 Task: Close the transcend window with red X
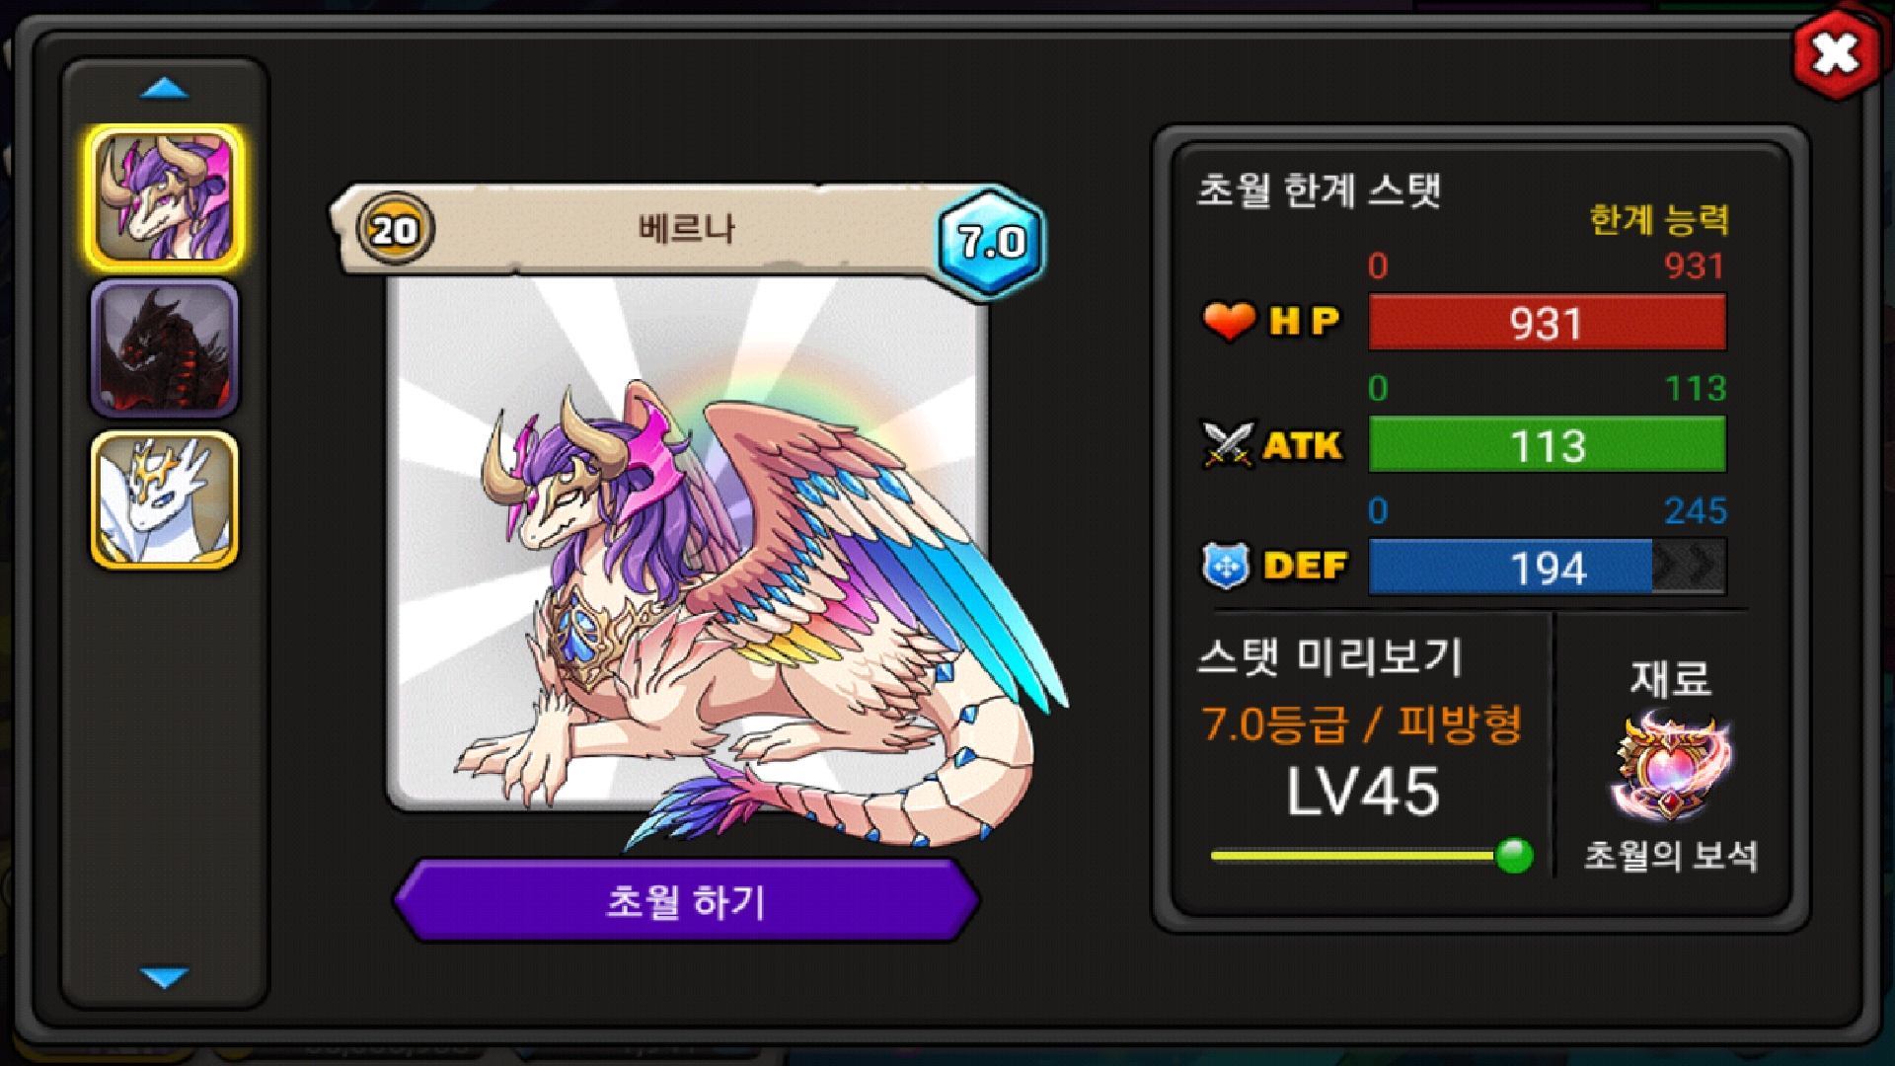click(1836, 54)
